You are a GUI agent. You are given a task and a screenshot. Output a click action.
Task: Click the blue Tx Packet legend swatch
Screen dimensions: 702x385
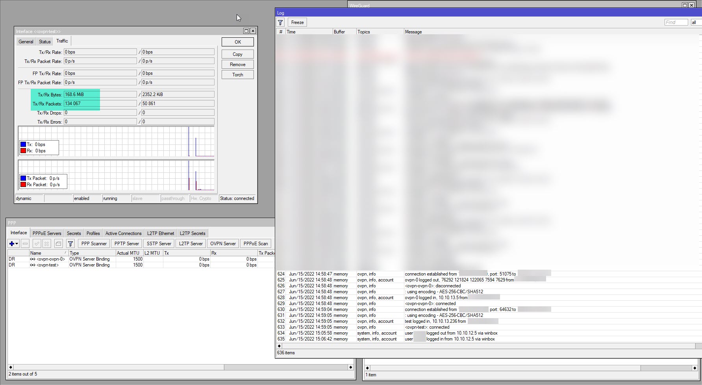click(23, 178)
